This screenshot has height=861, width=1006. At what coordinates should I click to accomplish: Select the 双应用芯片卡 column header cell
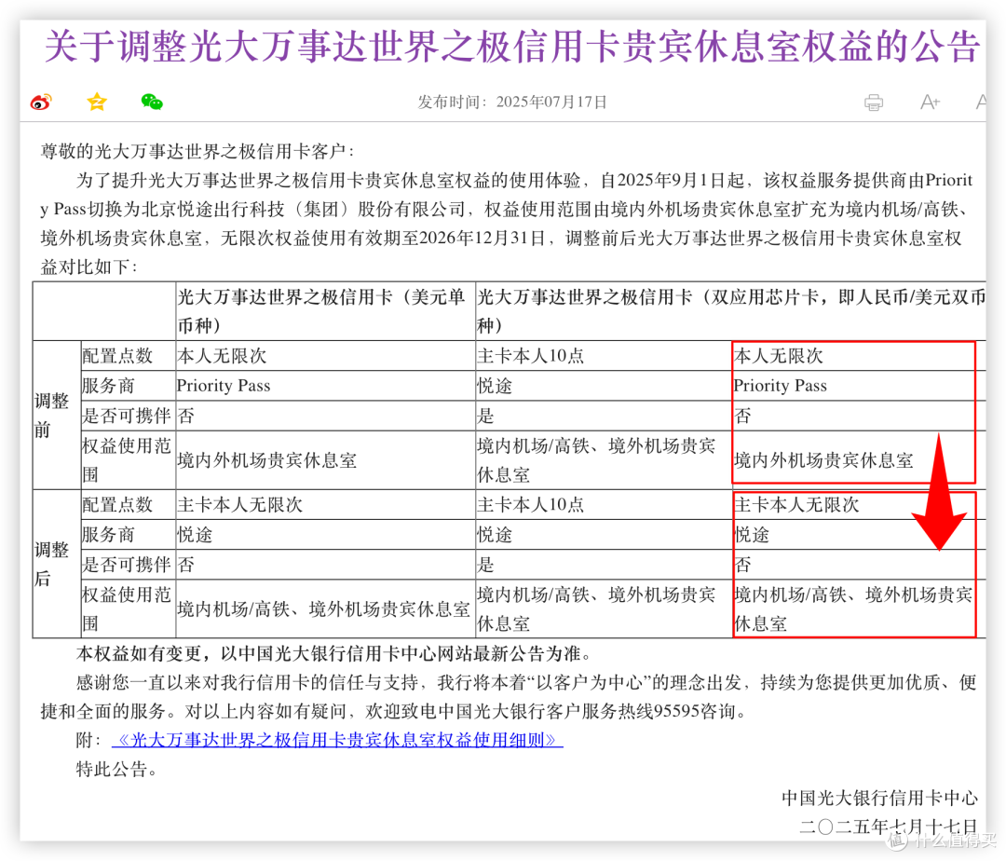click(731, 310)
